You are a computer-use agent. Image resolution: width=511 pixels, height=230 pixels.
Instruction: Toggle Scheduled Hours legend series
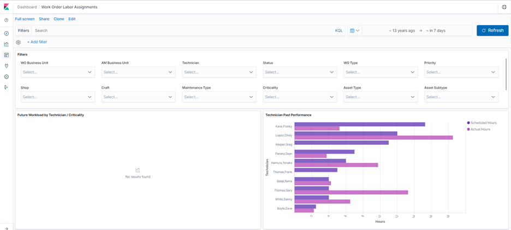[482, 123]
